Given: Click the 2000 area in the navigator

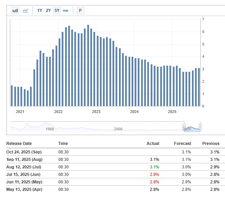Looking at the screenshot, I should point(118,129).
